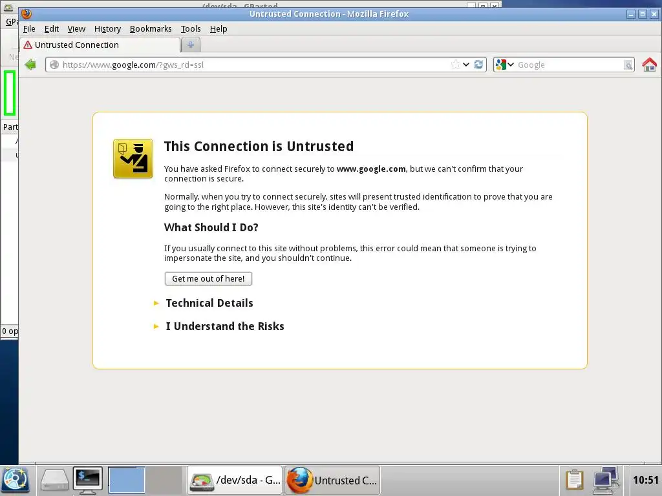Go back with the green arrow button

(30, 65)
